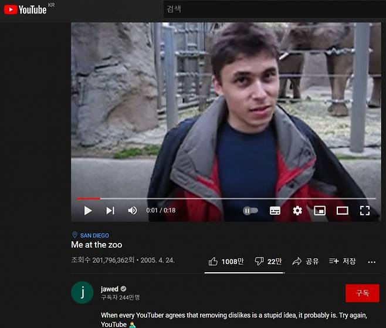Like the video with thumbs up
This screenshot has width=386, height=328.
pos(226,261)
